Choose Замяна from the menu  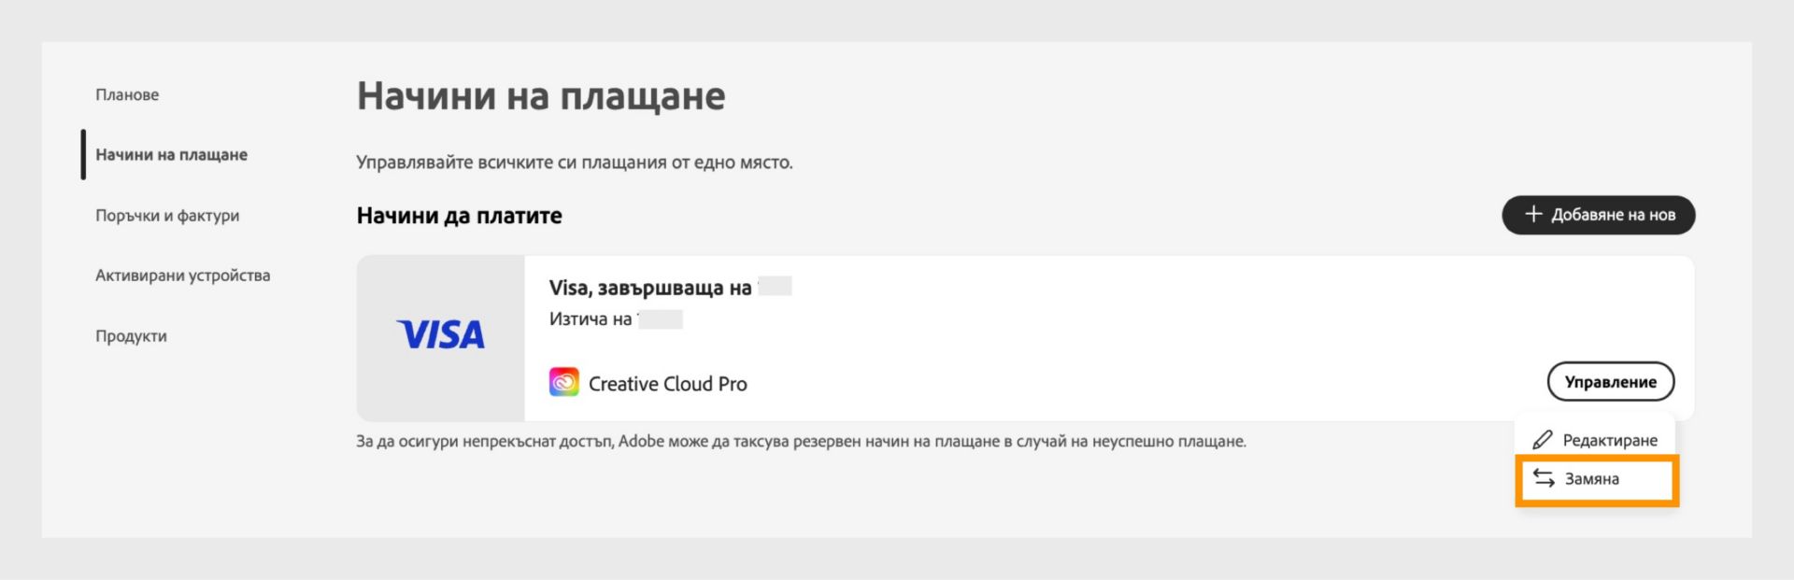click(1596, 479)
